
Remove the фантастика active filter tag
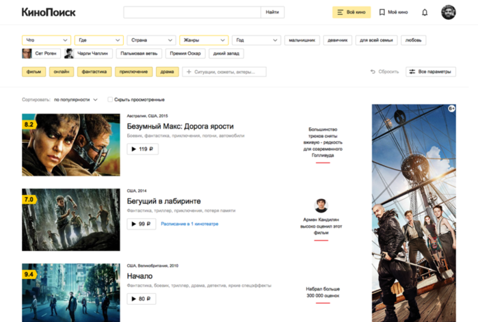[94, 72]
